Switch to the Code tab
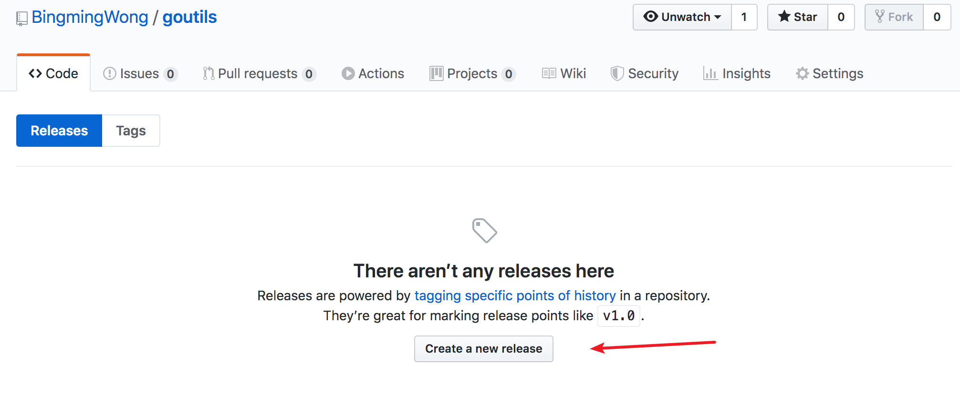Screen dimensions: 960x407 (x=53, y=73)
